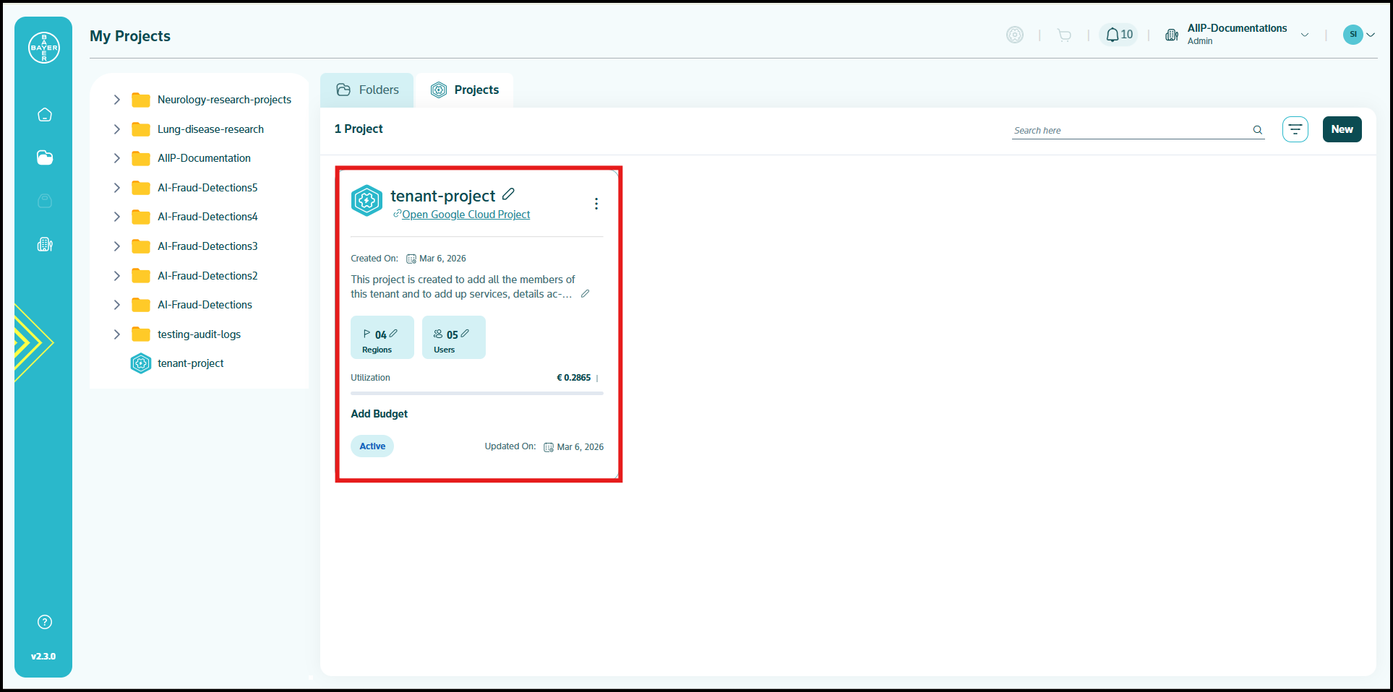The image size is (1393, 692).
Task: Click the Utilization progress bar
Action: click(x=477, y=394)
